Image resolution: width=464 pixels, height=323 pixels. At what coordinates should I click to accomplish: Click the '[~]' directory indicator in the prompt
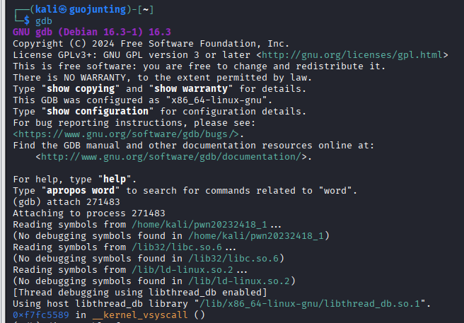click(x=146, y=10)
